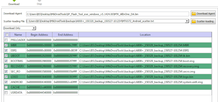This screenshot has width=218, height=102.
Task: Click the recovery.img location path cell
Action: click(x=145, y=66)
